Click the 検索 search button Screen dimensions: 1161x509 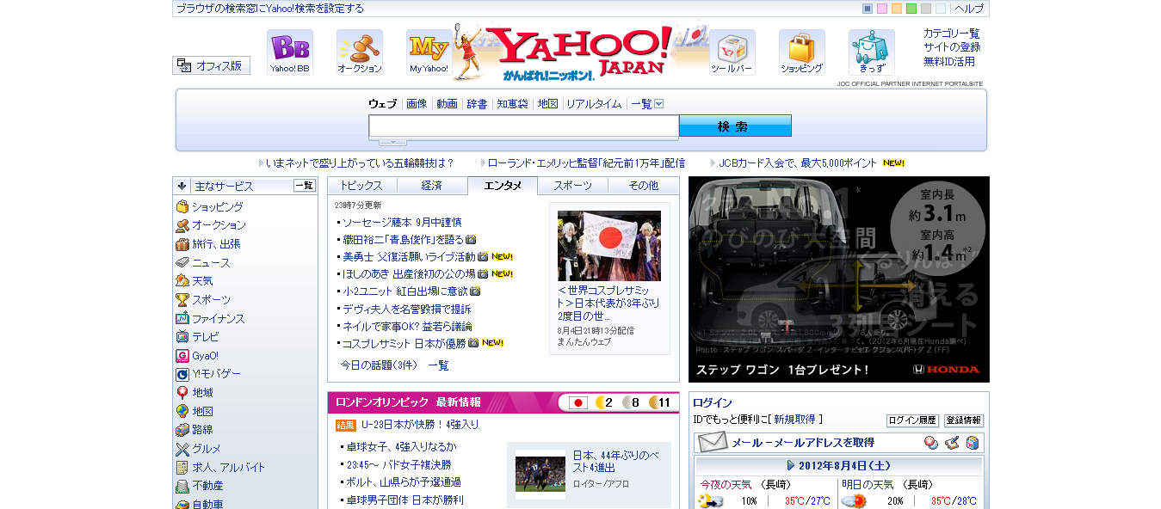735,126
